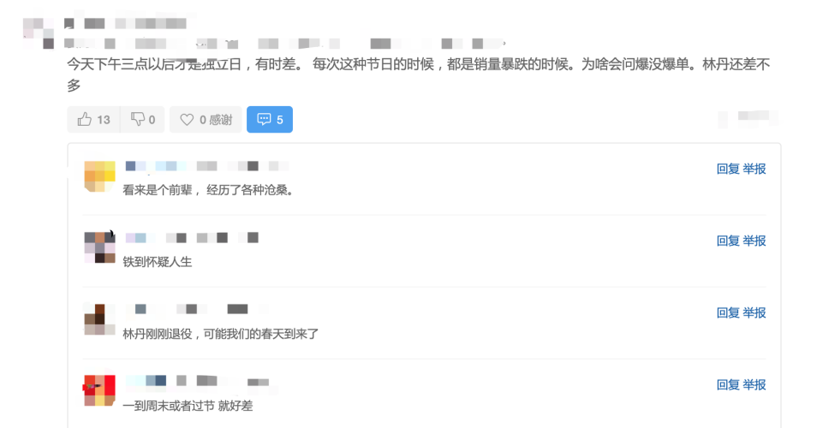Viewport: 817px width, 428px height.
Task: Report the 林丹刚刚退役 comment
Action: [754, 312]
